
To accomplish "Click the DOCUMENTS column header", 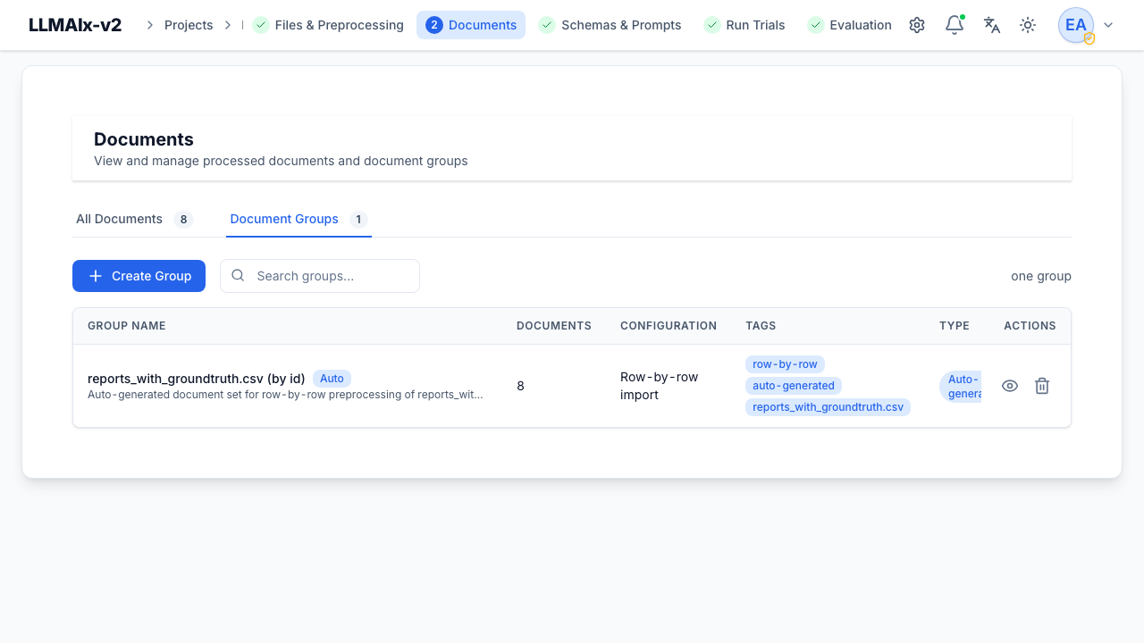I will coord(554,326).
